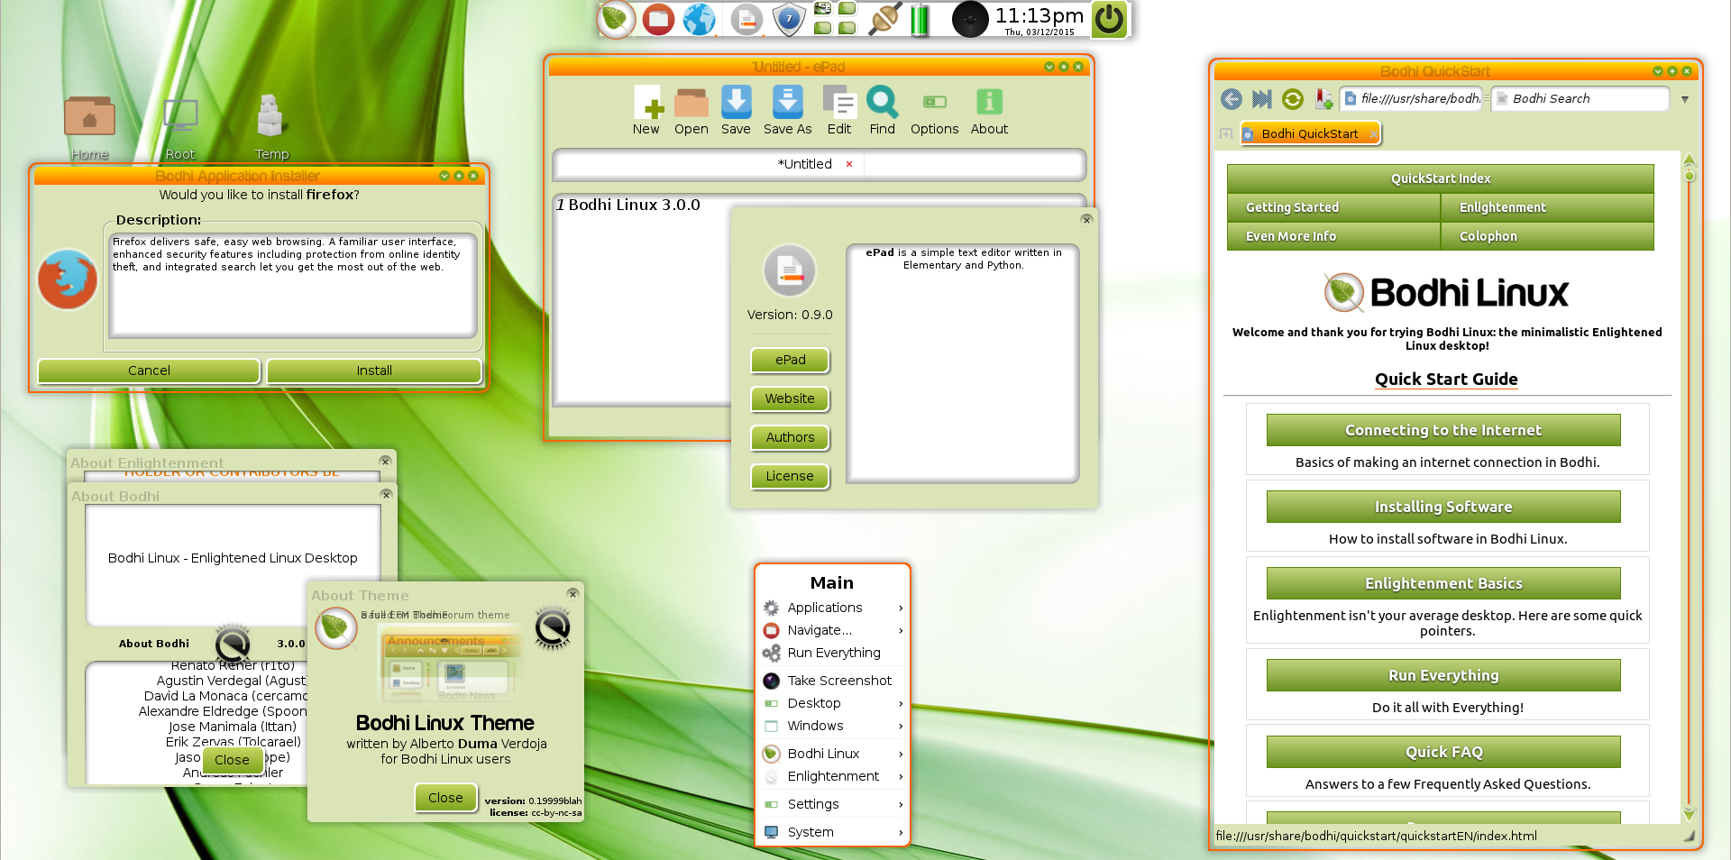
Task: Click About in the ePad toolbar
Action: [989, 110]
